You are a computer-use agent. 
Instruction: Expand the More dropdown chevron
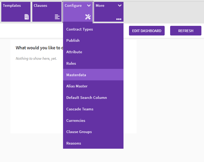click(x=120, y=5)
